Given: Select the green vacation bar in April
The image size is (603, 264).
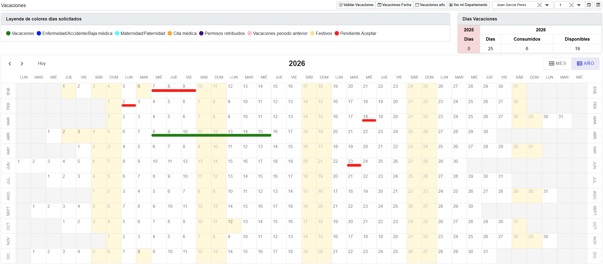Looking at the screenshot, I should pyautogui.click(x=211, y=135).
